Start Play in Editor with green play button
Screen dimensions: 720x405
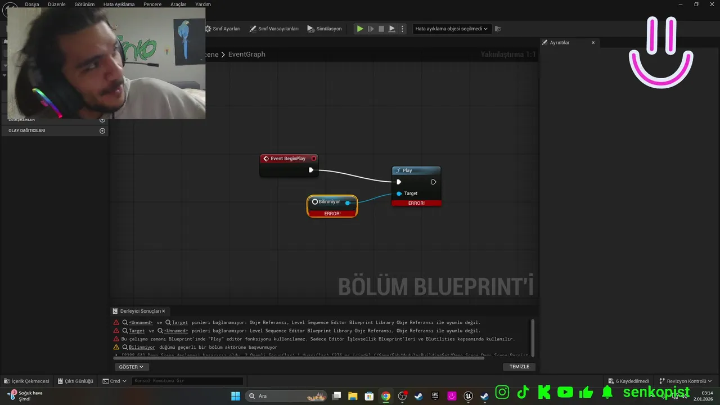[x=360, y=29]
